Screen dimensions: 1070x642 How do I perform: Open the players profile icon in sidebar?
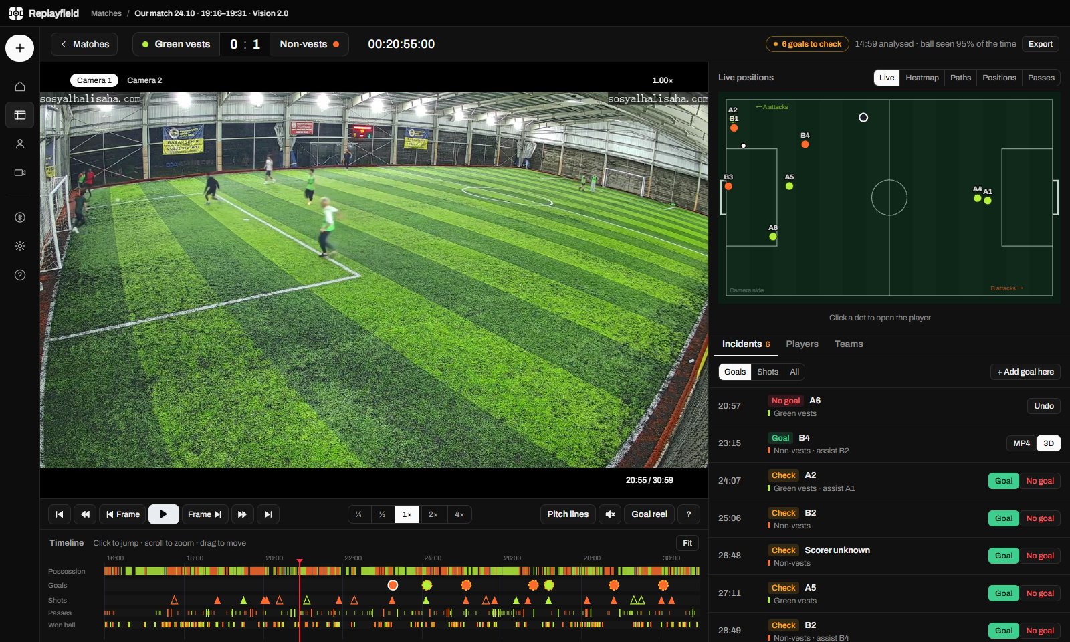pyautogui.click(x=20, y=144)
